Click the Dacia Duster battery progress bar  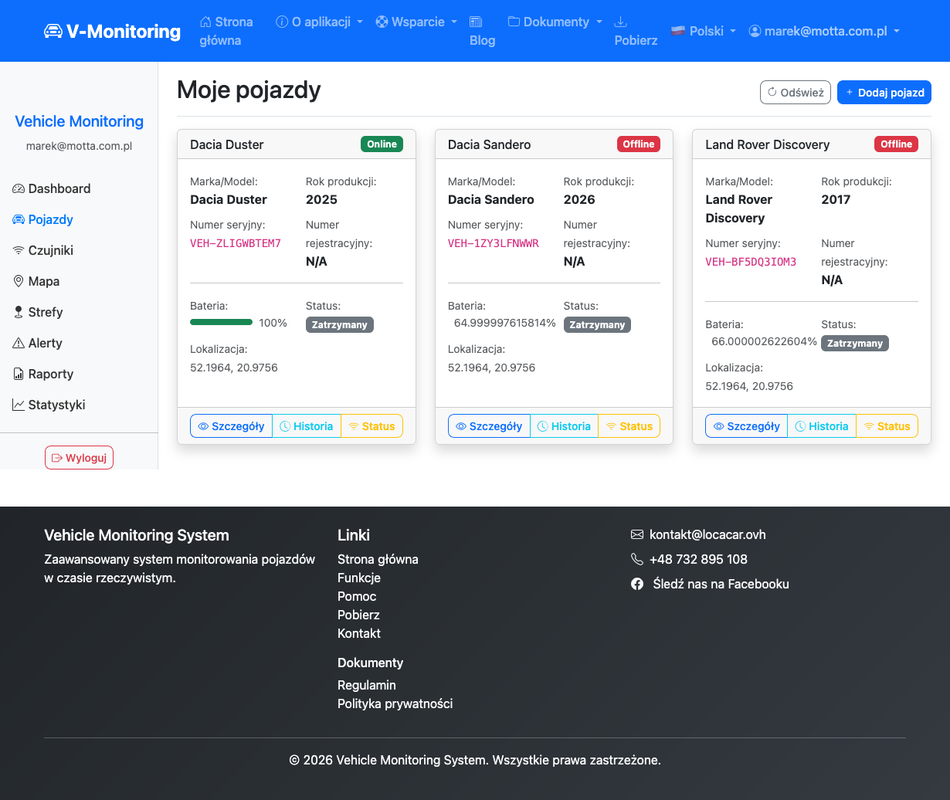pyautogui.click(x=221, y=322)
